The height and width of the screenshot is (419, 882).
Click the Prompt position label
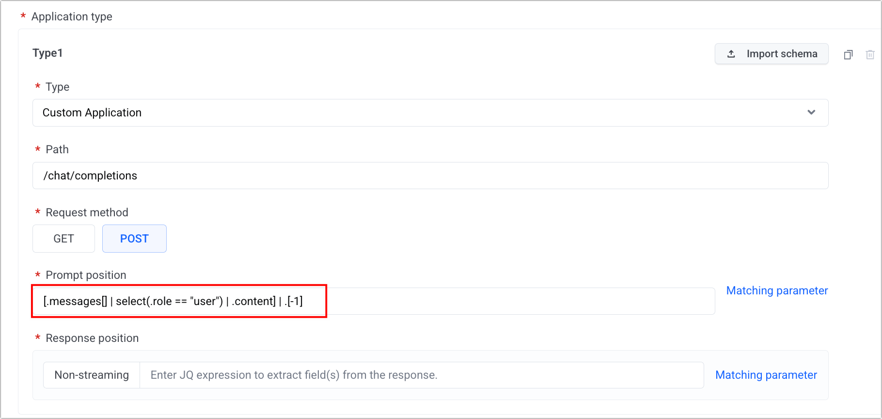pyautogui.click(x=86, y=275)
